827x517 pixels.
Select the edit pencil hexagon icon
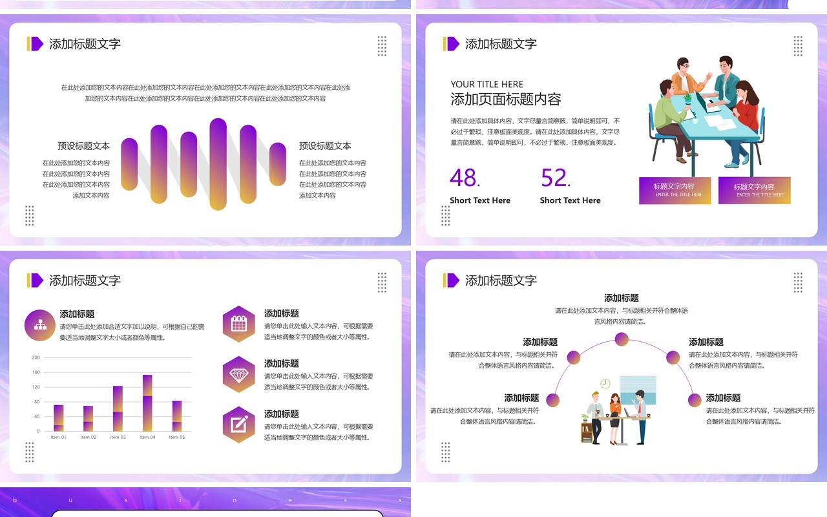239,425
